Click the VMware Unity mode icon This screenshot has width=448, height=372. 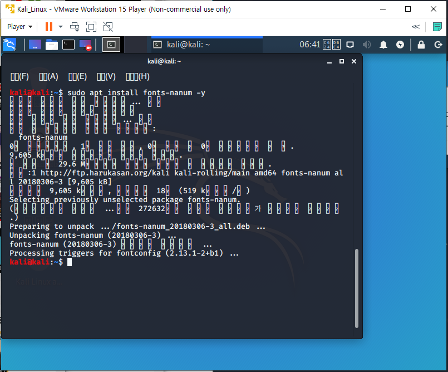coord(108,27)
